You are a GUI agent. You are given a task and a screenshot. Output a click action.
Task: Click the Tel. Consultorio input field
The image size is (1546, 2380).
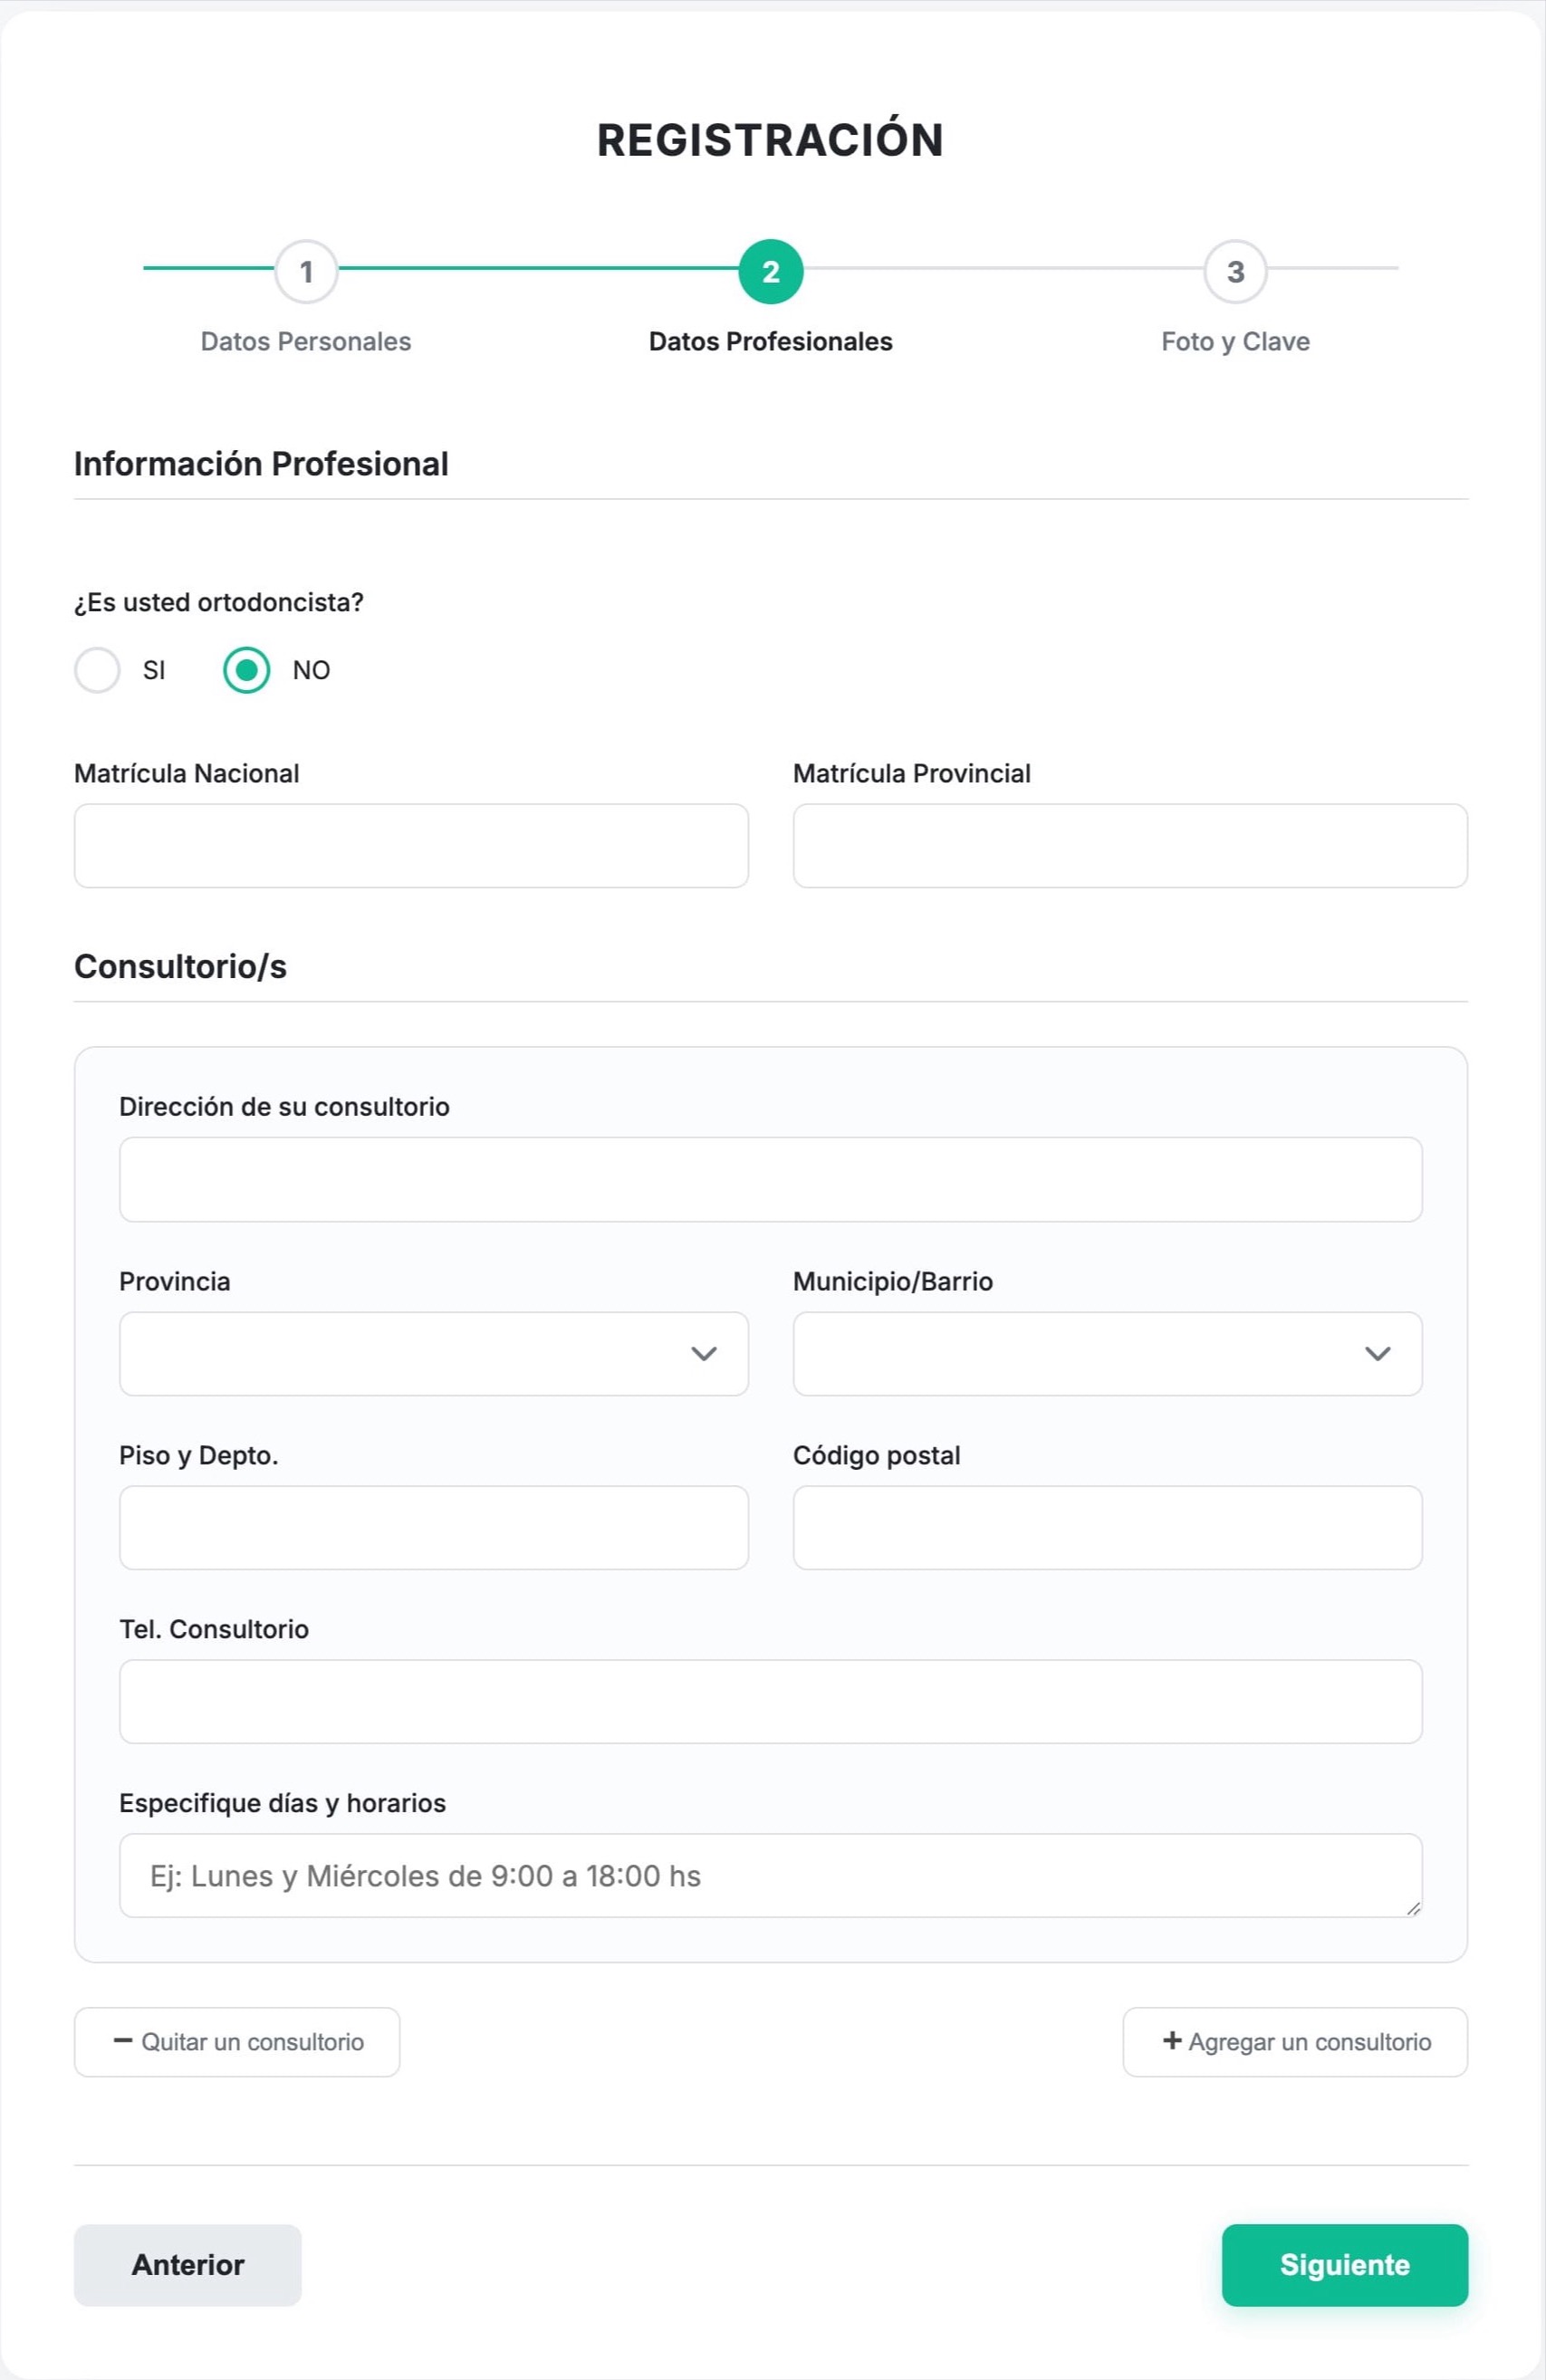click(770, 1701)
